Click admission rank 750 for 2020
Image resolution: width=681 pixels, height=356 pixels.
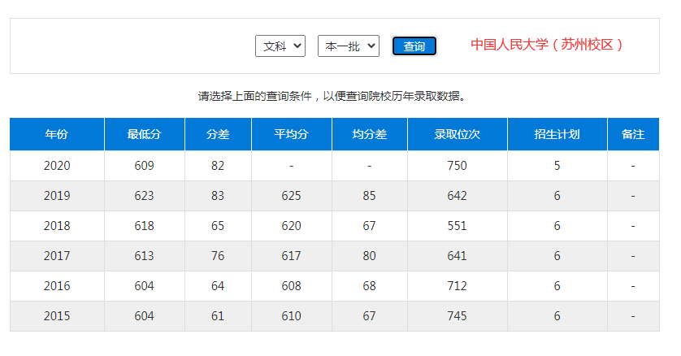pyautogui.click(x=457, y=166)
